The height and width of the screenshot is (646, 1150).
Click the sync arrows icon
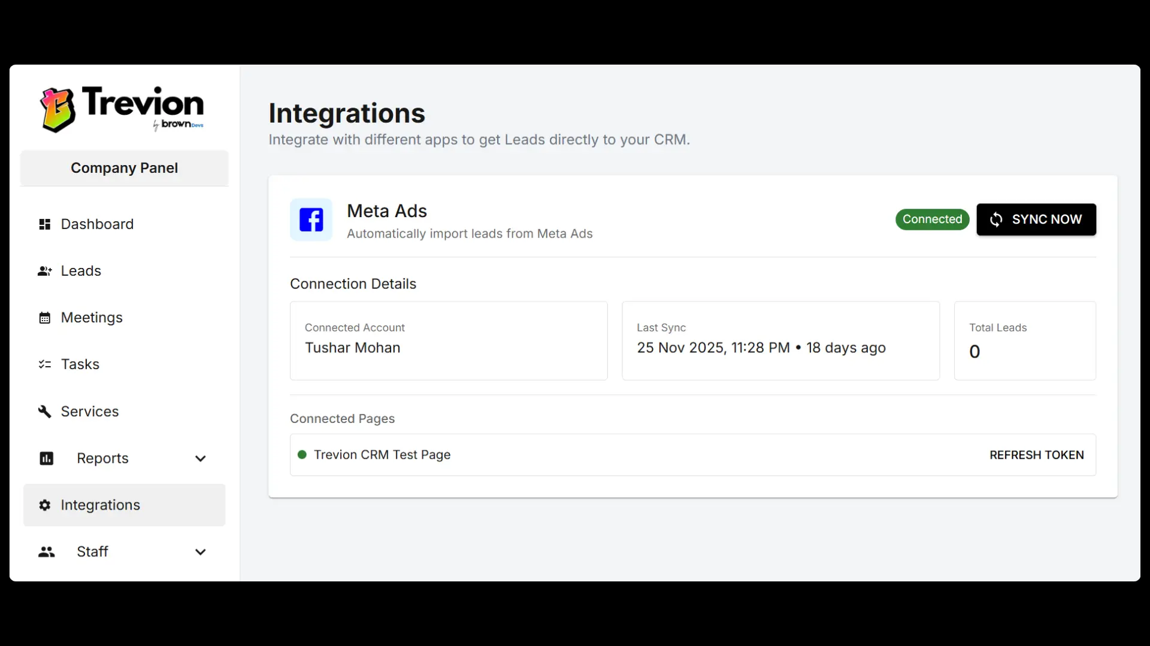click(x=996, y=220)
